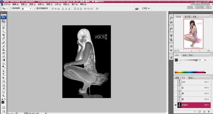This screenshot has width=213, height=114.
Task: Open the Brushes panel dock icon
Action: coord(171,36)
